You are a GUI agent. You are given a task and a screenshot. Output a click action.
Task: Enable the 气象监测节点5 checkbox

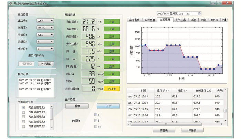point(23,126)
